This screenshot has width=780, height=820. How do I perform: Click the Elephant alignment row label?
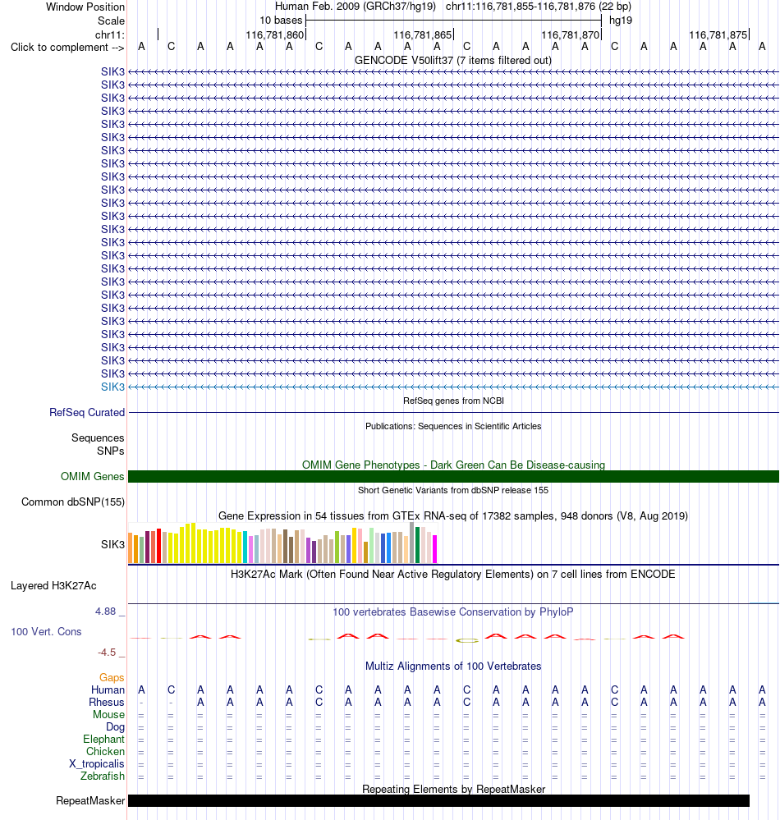point(103,739)
